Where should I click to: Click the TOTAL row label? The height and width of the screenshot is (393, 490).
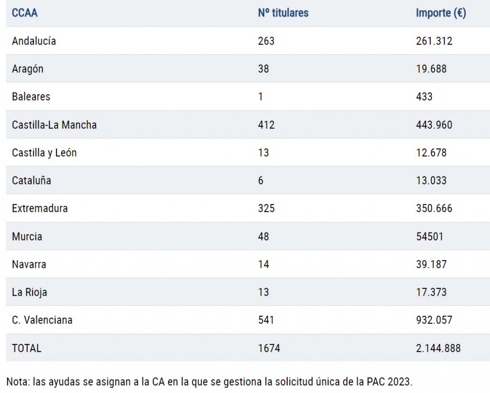point(27,348)
